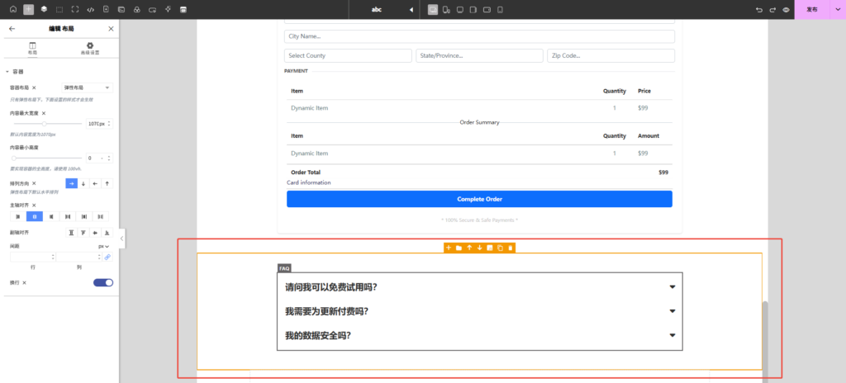Open the 弹性布局 container layout dropdown
The image size is (846, 383).
click(87, 87)
